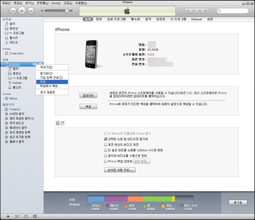
Task: Switch to list view via first view button
Action: coord(188,11)
